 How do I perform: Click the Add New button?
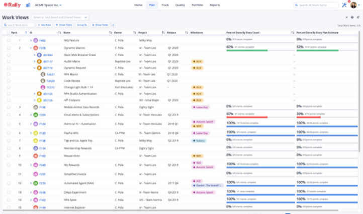coord(45,25)
